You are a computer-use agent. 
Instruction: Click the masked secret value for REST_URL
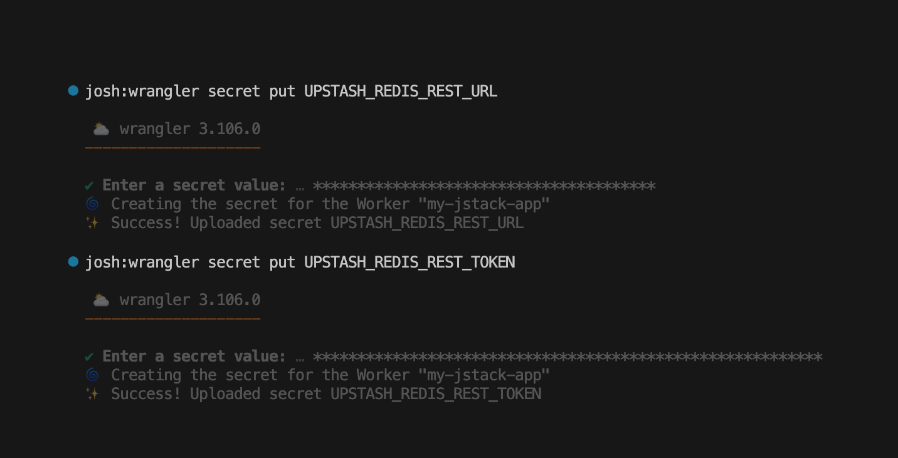point(484,186)
